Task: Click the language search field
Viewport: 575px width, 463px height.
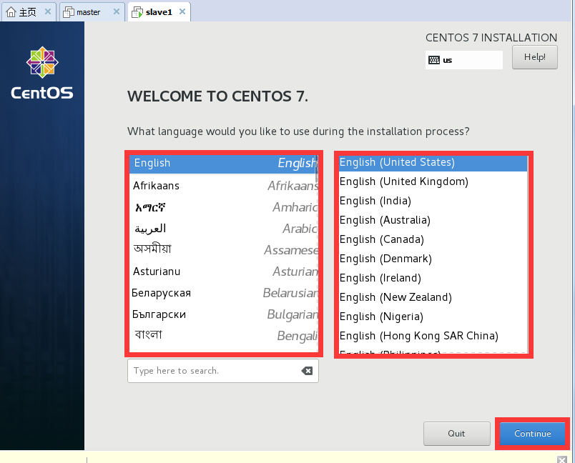Action: [x=223, y=371]
